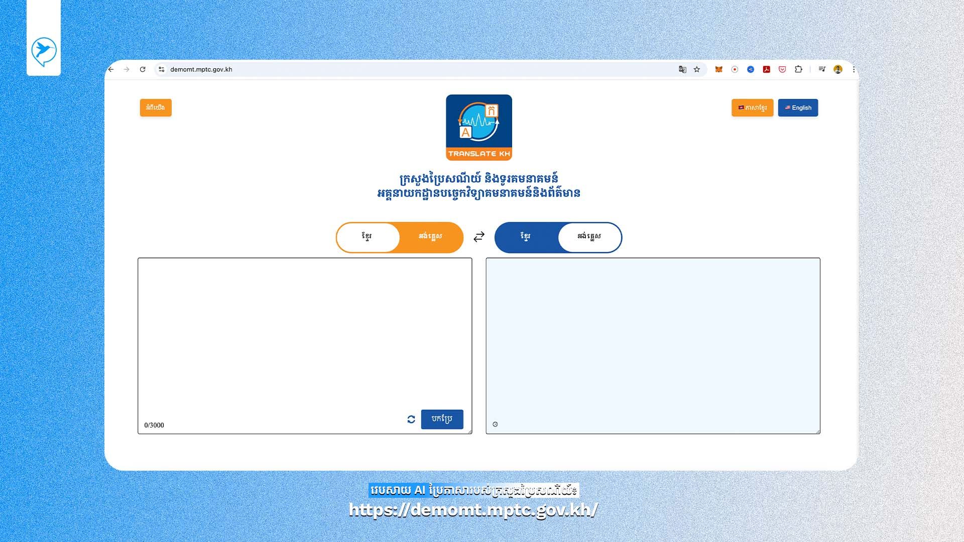Screen dimensions: 964x542
Task: Switch site language to English button
Action: point(798,107)
